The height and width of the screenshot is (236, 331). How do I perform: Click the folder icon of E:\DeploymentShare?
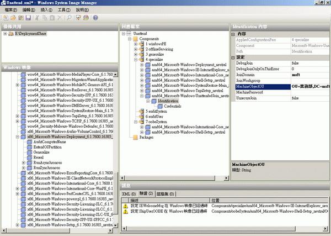coord(11,34)
